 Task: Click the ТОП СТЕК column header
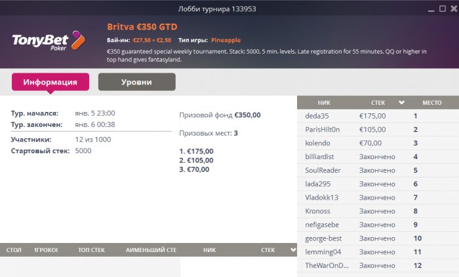coord(91,250)
